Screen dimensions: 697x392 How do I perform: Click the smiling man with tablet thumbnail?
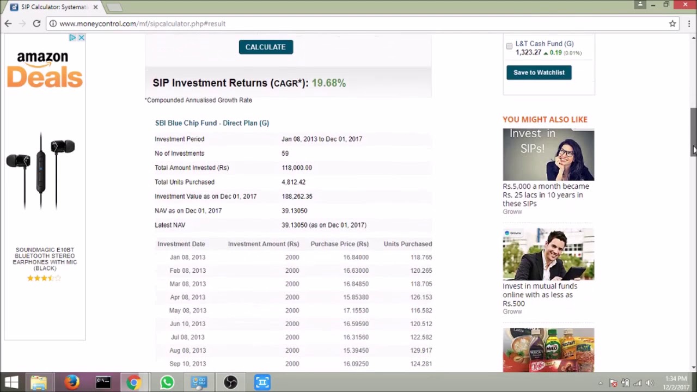(548, 254)
